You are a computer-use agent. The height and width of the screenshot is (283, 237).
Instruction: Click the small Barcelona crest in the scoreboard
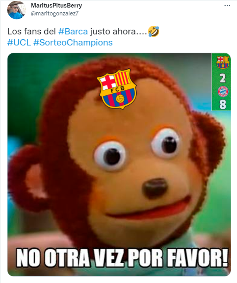click(223, 62)
